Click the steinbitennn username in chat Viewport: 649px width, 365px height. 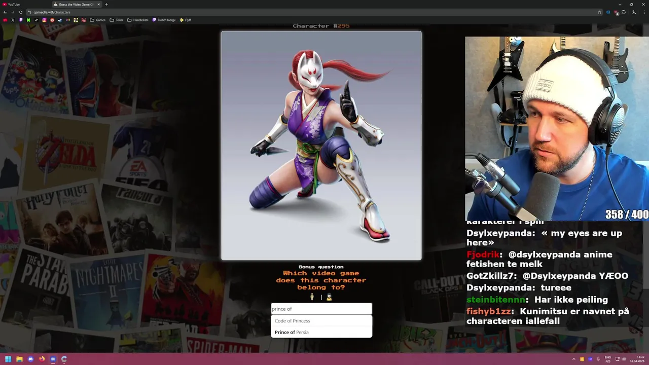pyautogui.click(x=496, y=300)
